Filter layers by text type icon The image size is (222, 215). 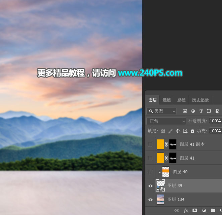(x=201, y=111)
